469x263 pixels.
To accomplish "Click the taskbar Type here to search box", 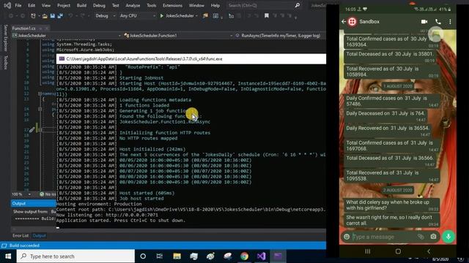I will (x=75, y=256).
